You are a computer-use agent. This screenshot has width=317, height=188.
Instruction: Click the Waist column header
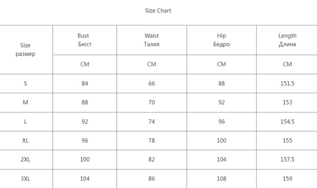[x=151, y=40]
